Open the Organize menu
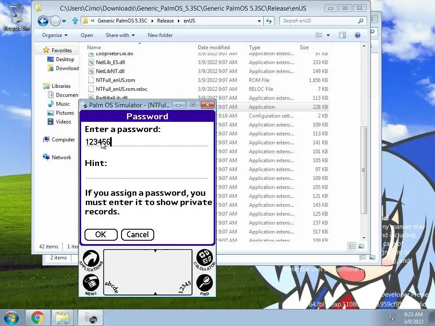The height and width of the screenshot is (326, 435). point(55,35)
